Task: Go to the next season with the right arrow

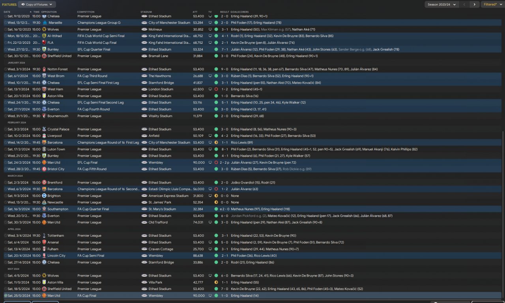Action: (x=474, y=4)
